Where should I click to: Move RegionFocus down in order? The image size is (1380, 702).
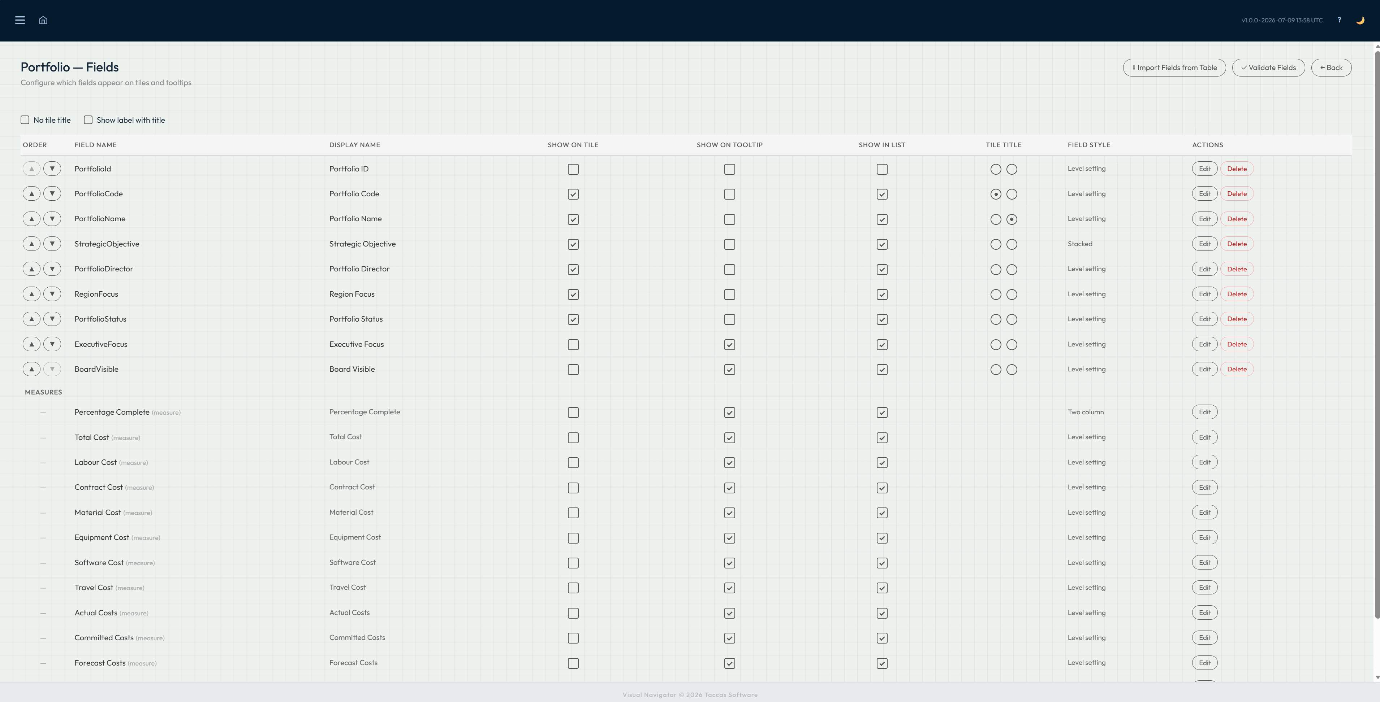click(52, 294)
